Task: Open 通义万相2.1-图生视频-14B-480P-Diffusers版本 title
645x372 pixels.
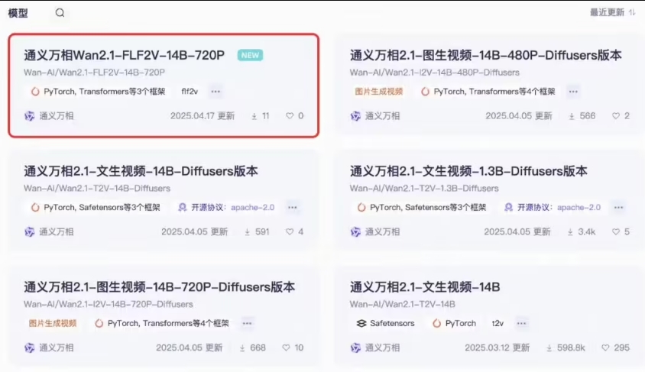Action: coord(485,55)
